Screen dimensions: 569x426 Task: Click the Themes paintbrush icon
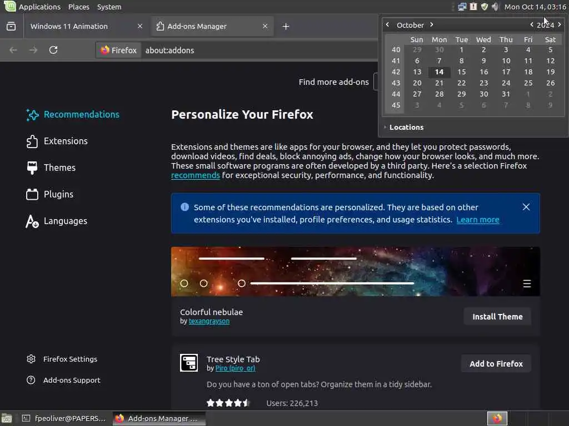coord(32,168)
